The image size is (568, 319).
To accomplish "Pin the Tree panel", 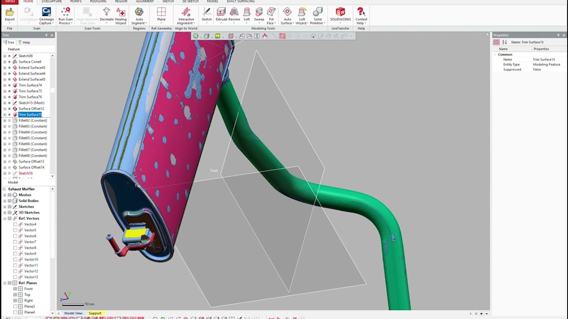I will tap(46, 35).
